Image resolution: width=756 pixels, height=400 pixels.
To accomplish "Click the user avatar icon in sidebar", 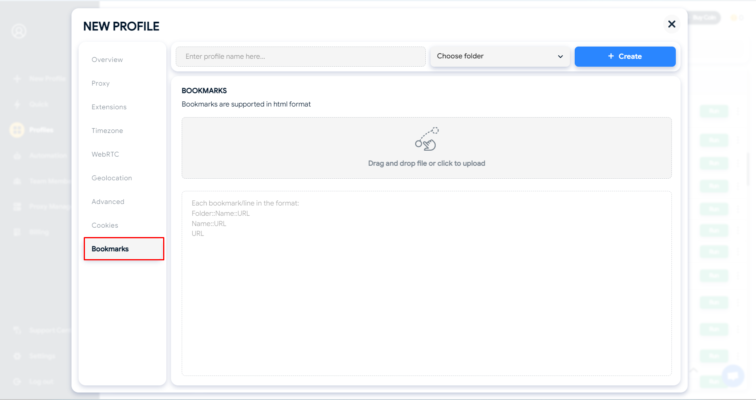I will [x=19, y=31].
